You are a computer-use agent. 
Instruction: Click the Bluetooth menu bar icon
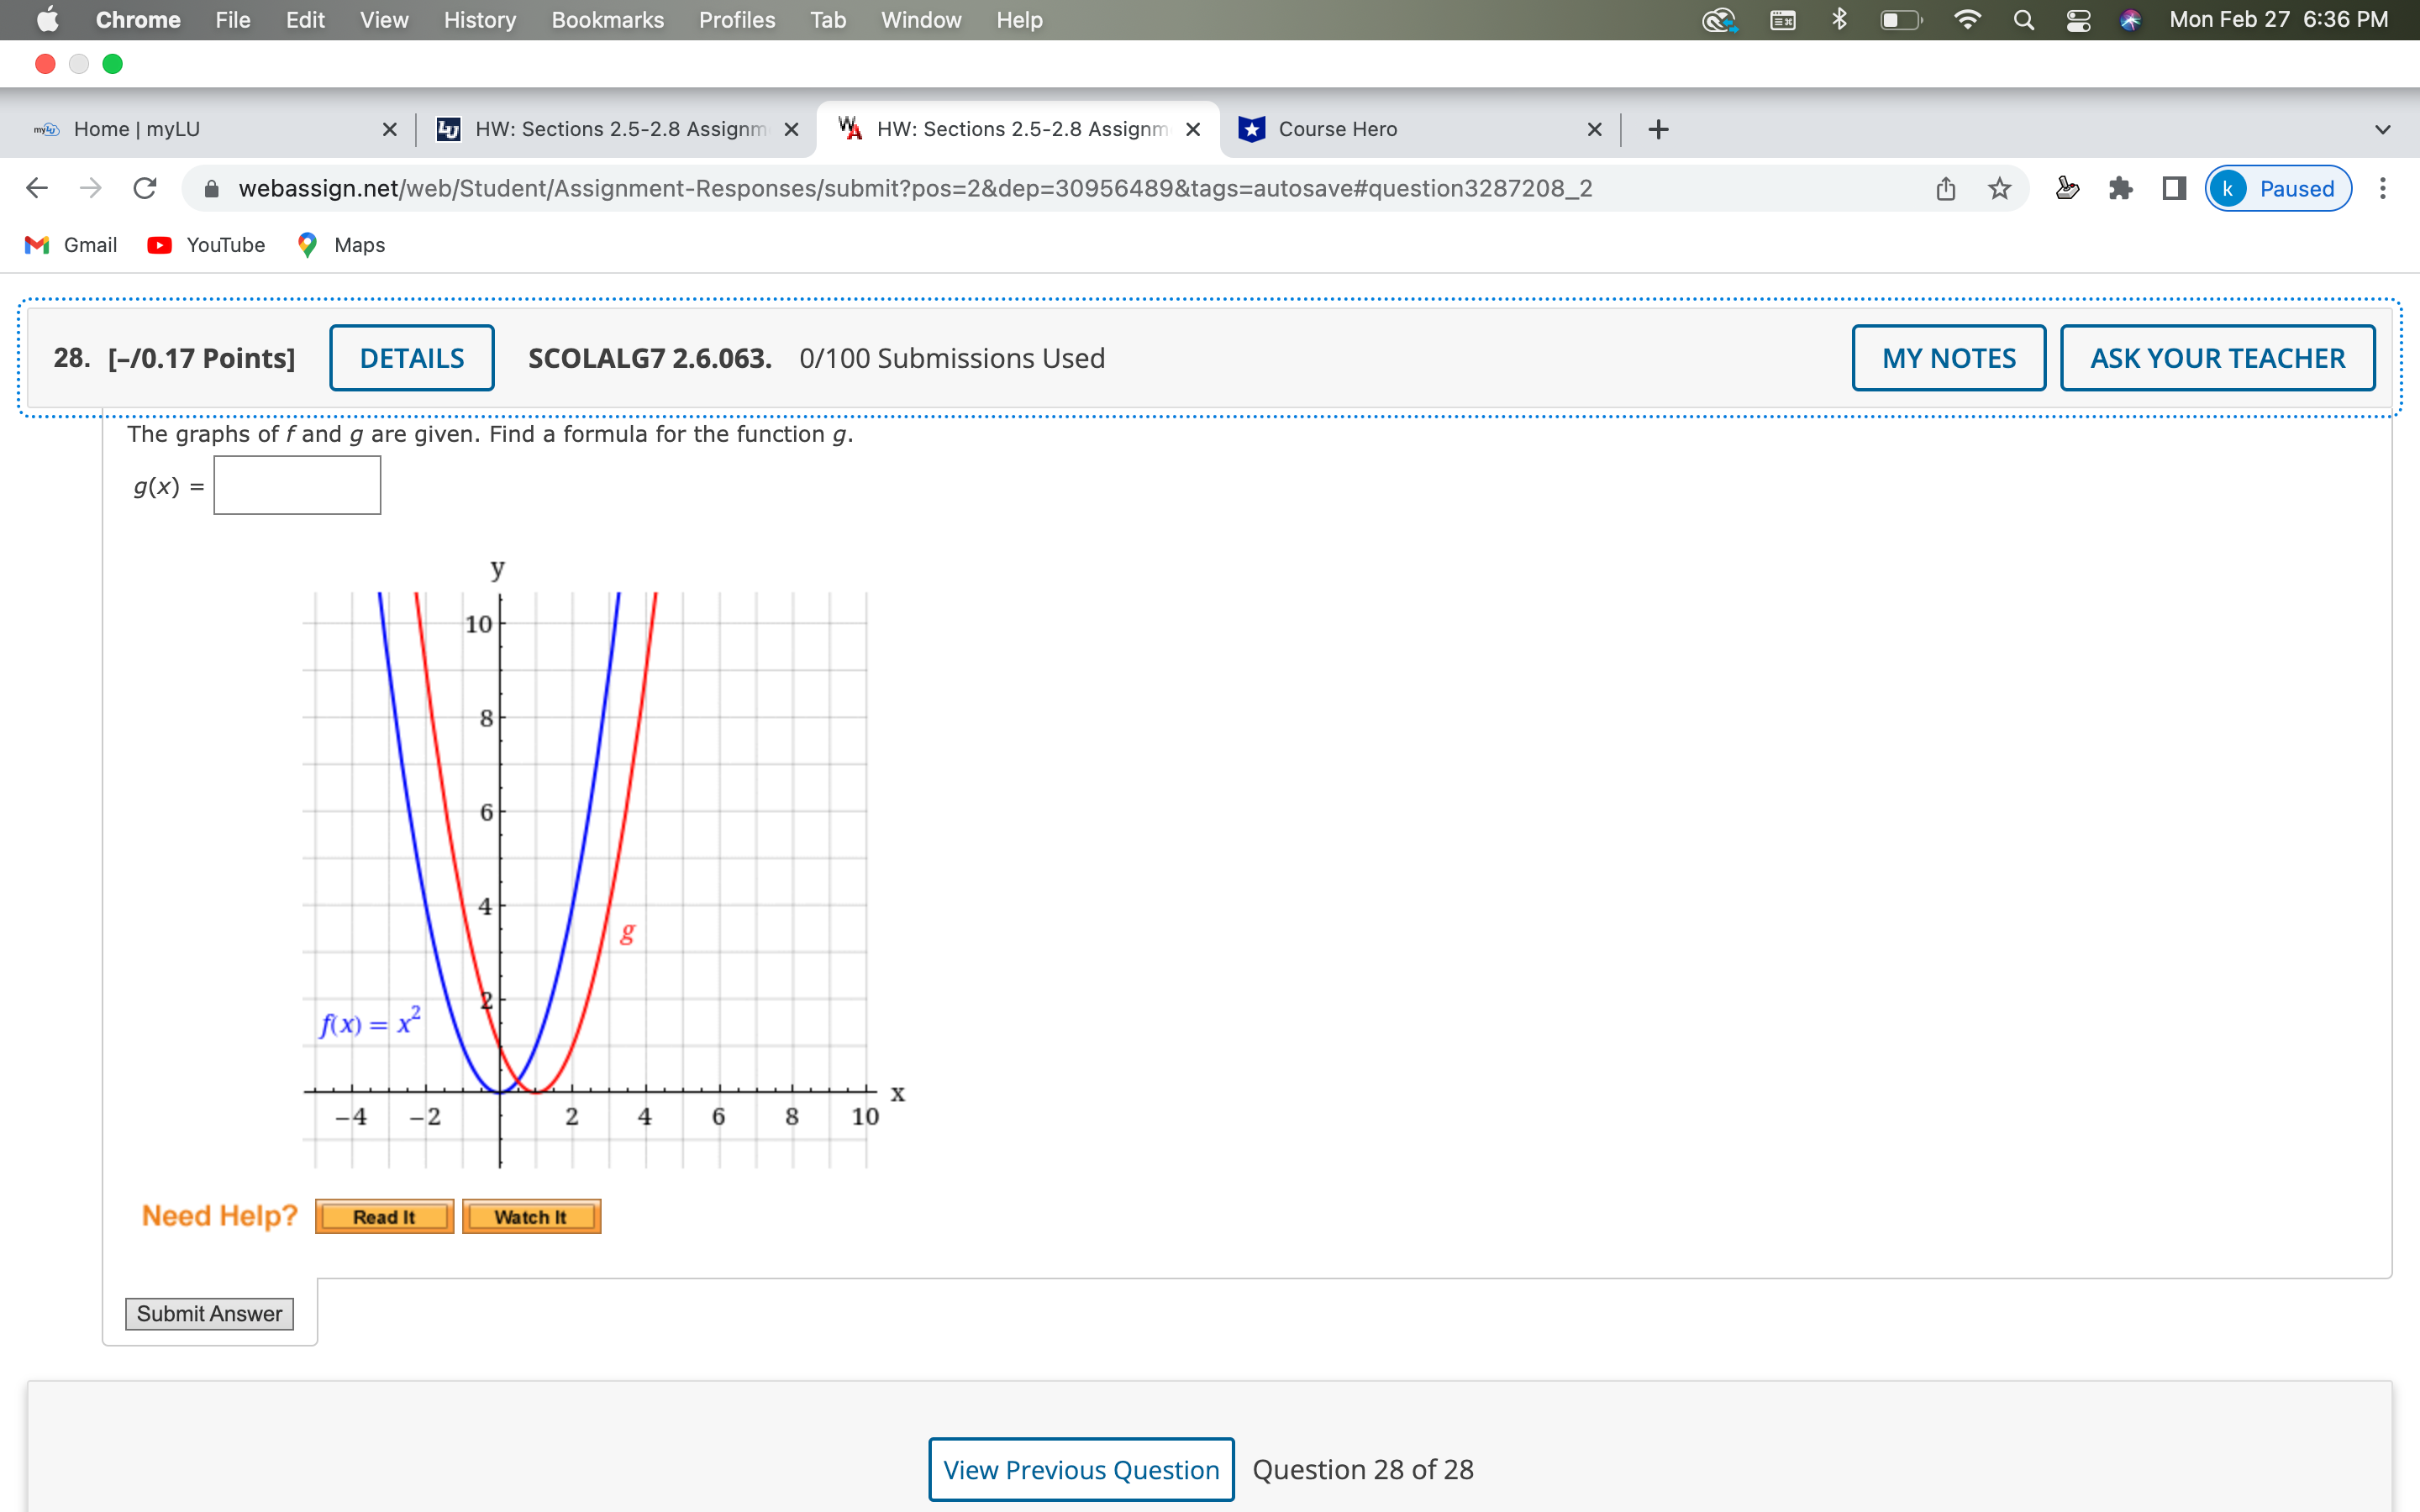tap(1839, 20)
